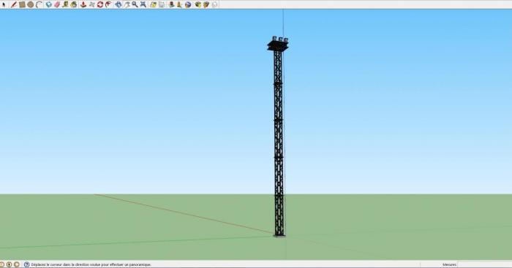512x268 pixels.
Task: Open the blue question mark Instructor help
Action: click(27, 264)
